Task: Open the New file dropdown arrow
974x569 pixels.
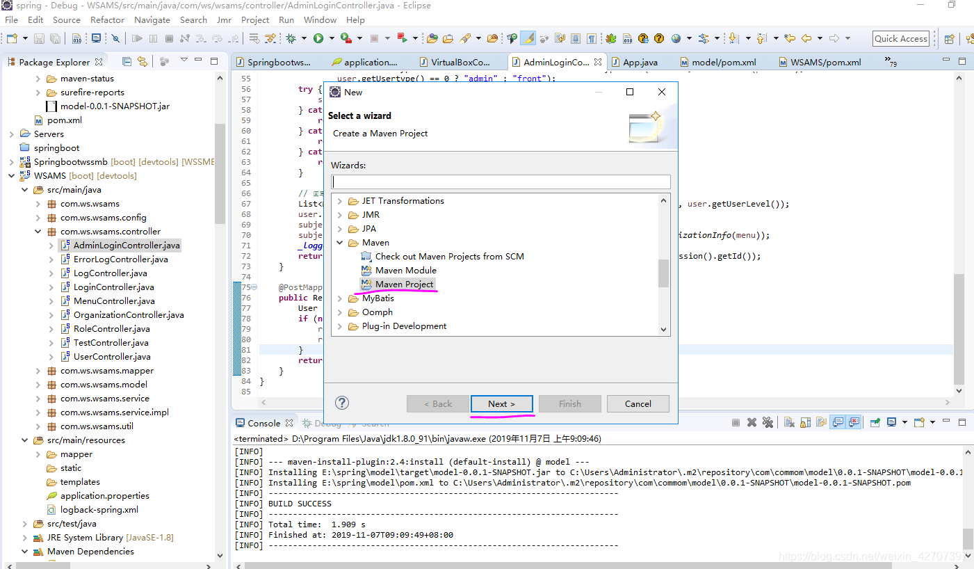Action: coord(25,38)
